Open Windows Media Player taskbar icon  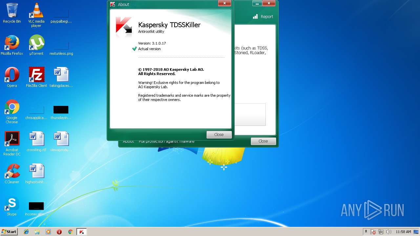pyautogui.click(x=48, y=232)
